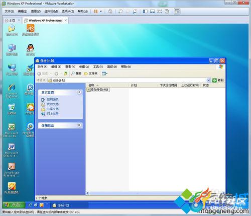The height and width of the screenshot is (216, 251).
Task: Close the Windows XP Professional tab
Action: [x=66, y=20]
